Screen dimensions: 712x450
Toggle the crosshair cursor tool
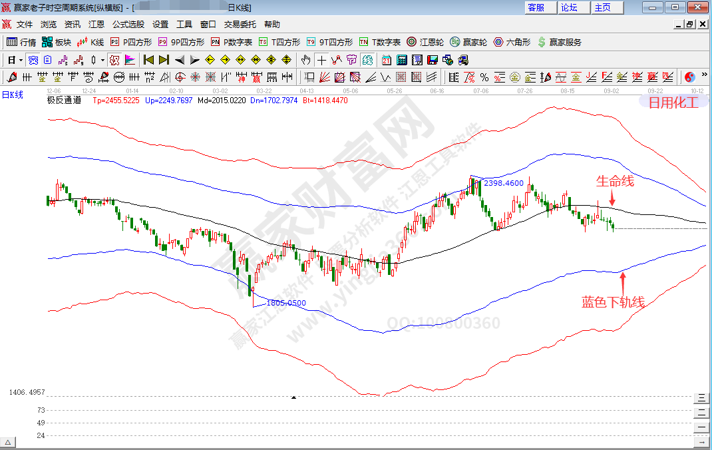[321, 59]
